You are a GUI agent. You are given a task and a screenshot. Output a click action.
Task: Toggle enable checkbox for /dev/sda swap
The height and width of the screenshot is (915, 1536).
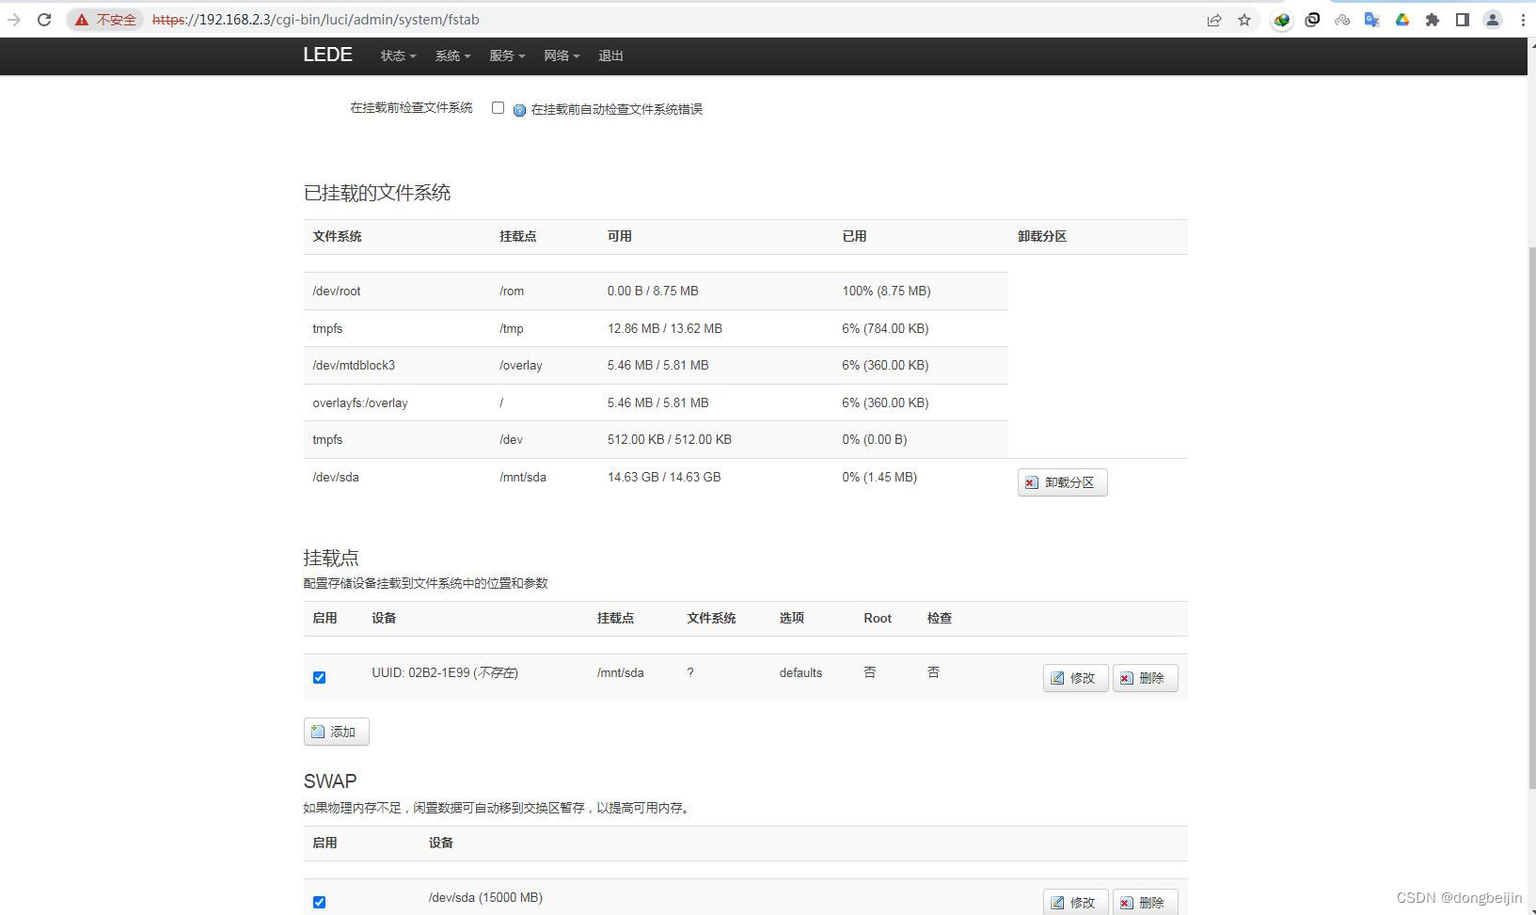319,902
